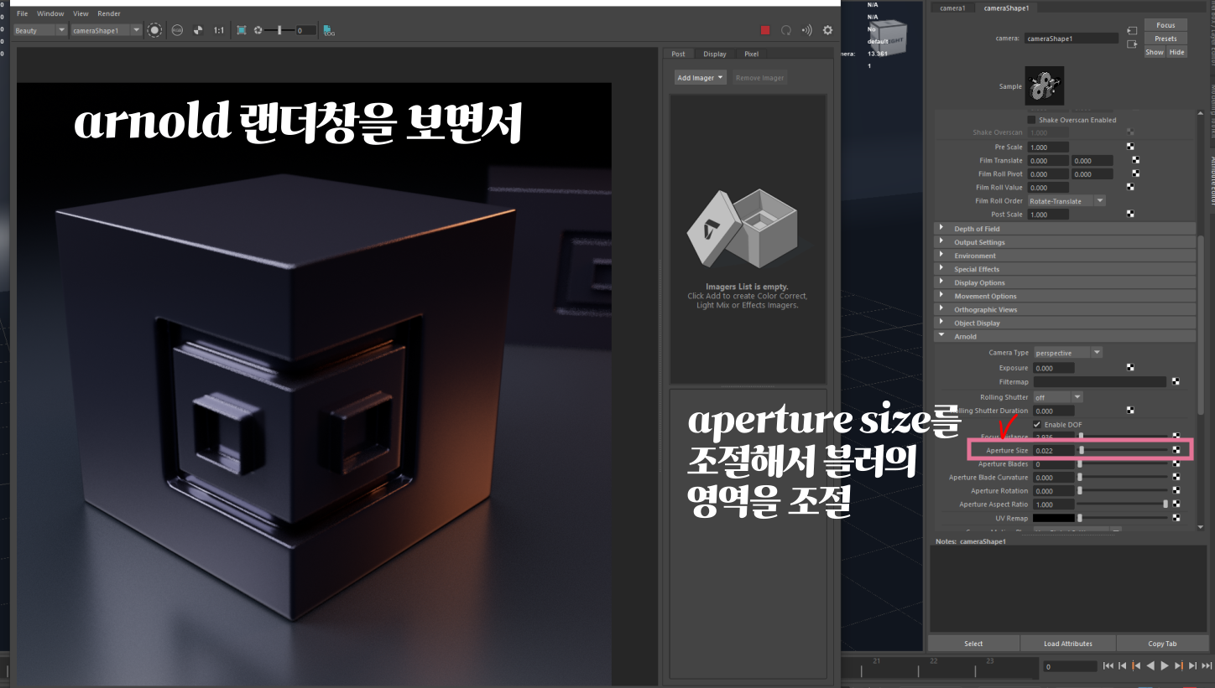Click the go to output connection icon
The height and width of the screenshot is (688, 1215).
(1132, 44)
